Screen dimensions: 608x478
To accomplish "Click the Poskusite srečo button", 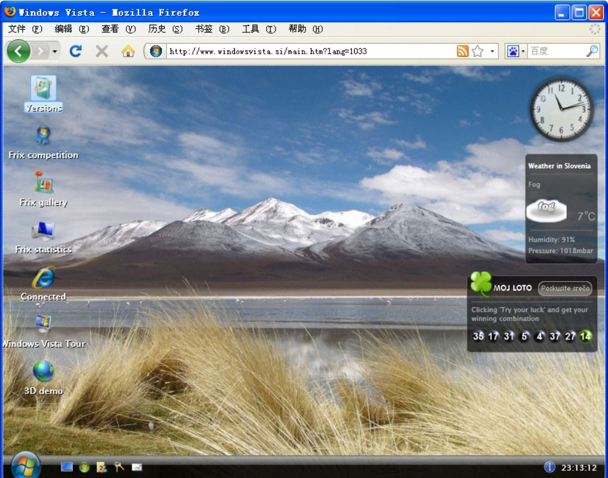I will (565, 288).
